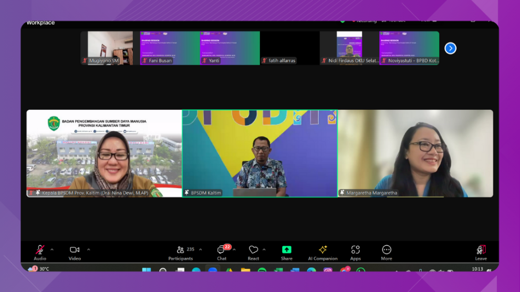
Task: Expand chat options arrow beside Chat
Action: pyautogui.click(x=234, y=249)
